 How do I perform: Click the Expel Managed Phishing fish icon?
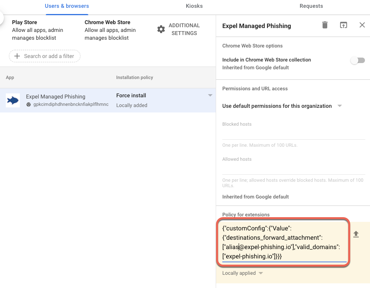pos(13,100)
